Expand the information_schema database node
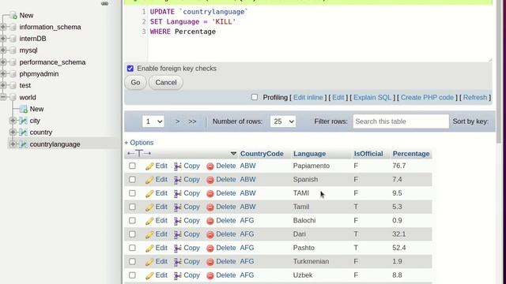The image size is (506, 284). tap(3, 27)
